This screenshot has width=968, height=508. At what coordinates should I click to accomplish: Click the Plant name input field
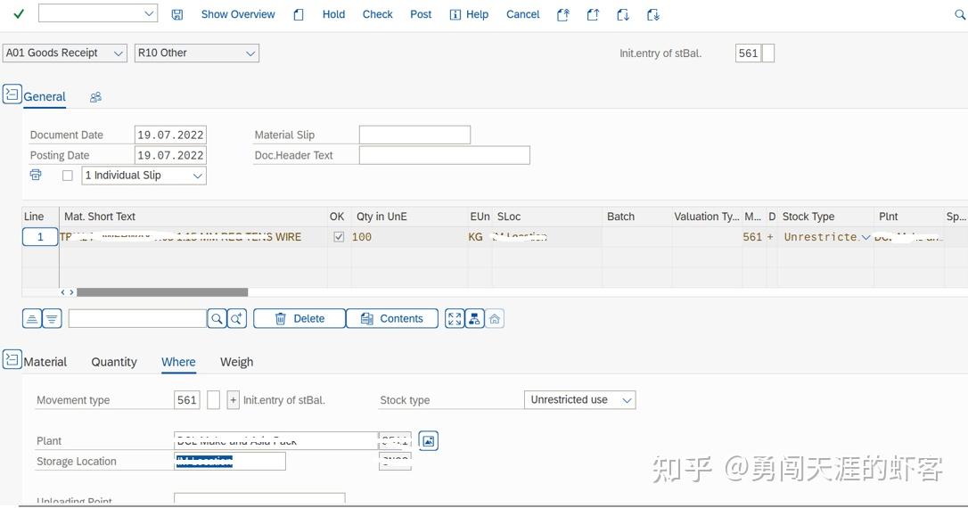(276, 441)
